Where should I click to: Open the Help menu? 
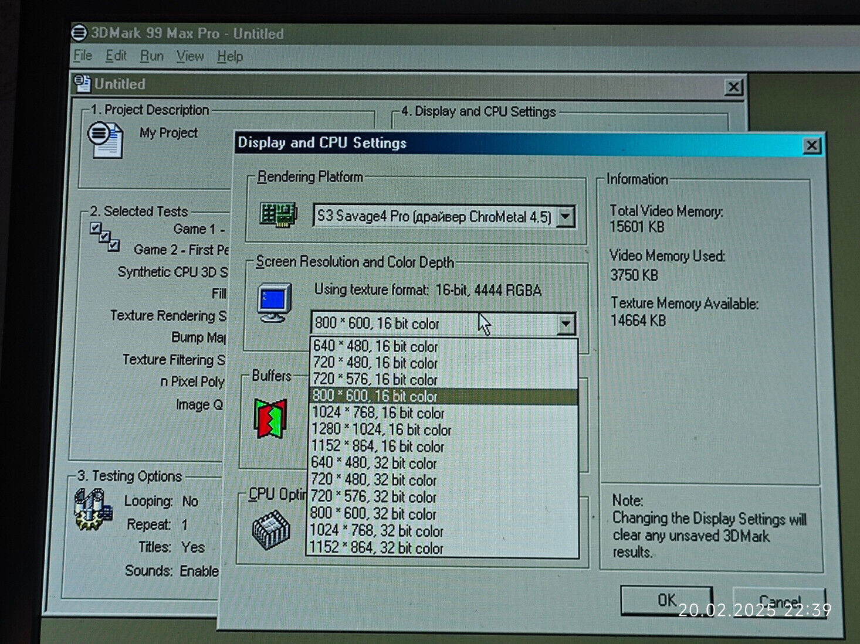(230, 57)
